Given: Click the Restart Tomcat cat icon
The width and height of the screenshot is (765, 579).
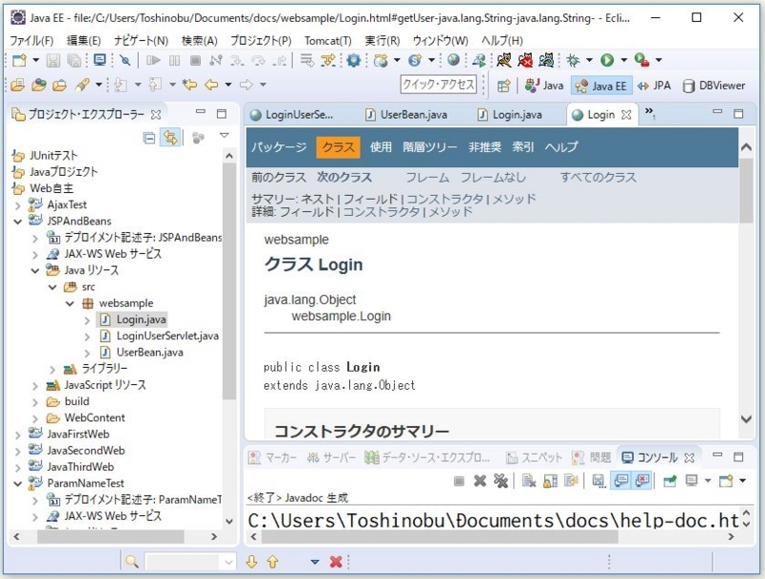Looking at the screenshot, I should pyautogui.click(x=546, y=60).
